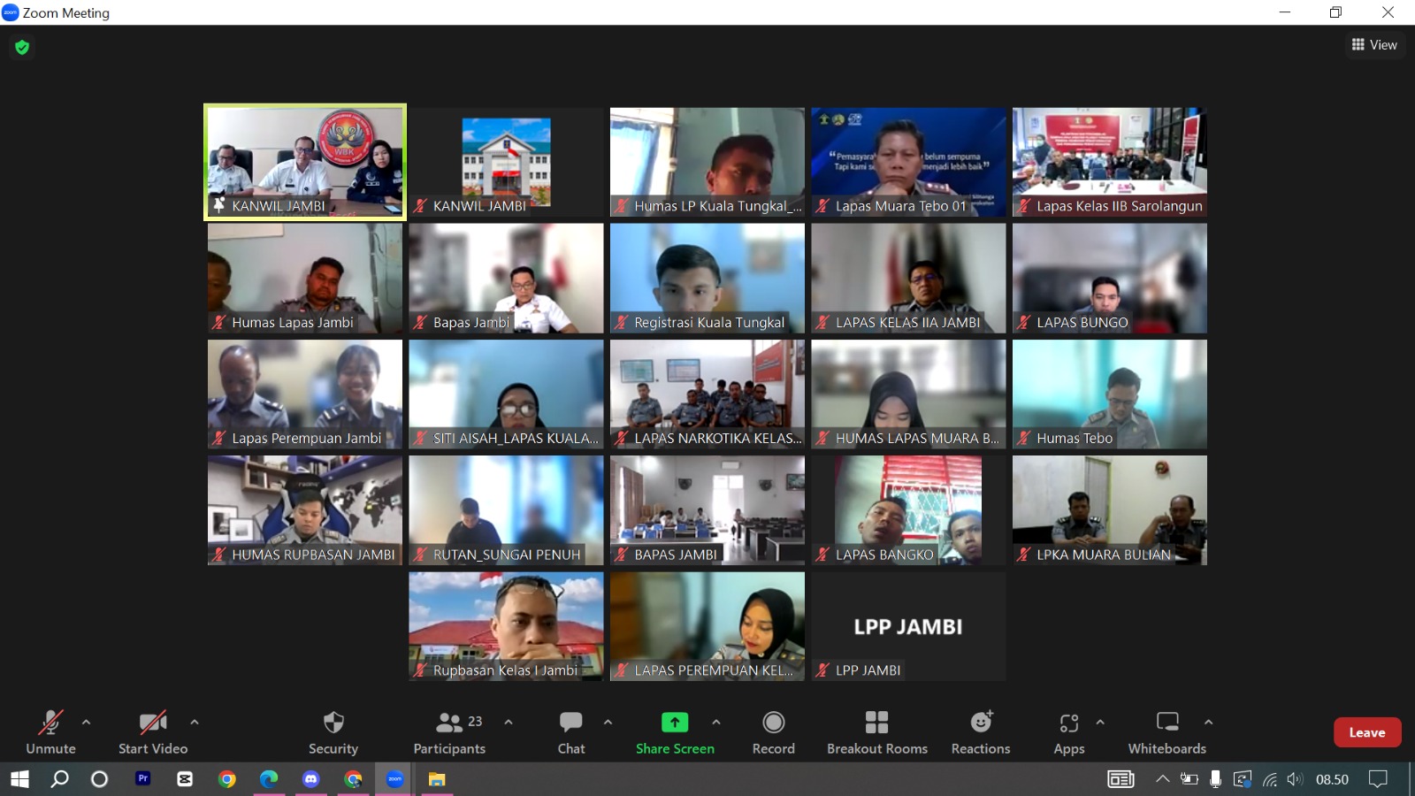Select Lapas Perempuan Jambi video tile
Image resolution: width=1415 pixels, height=796 pixels.
tap(305, 394)
